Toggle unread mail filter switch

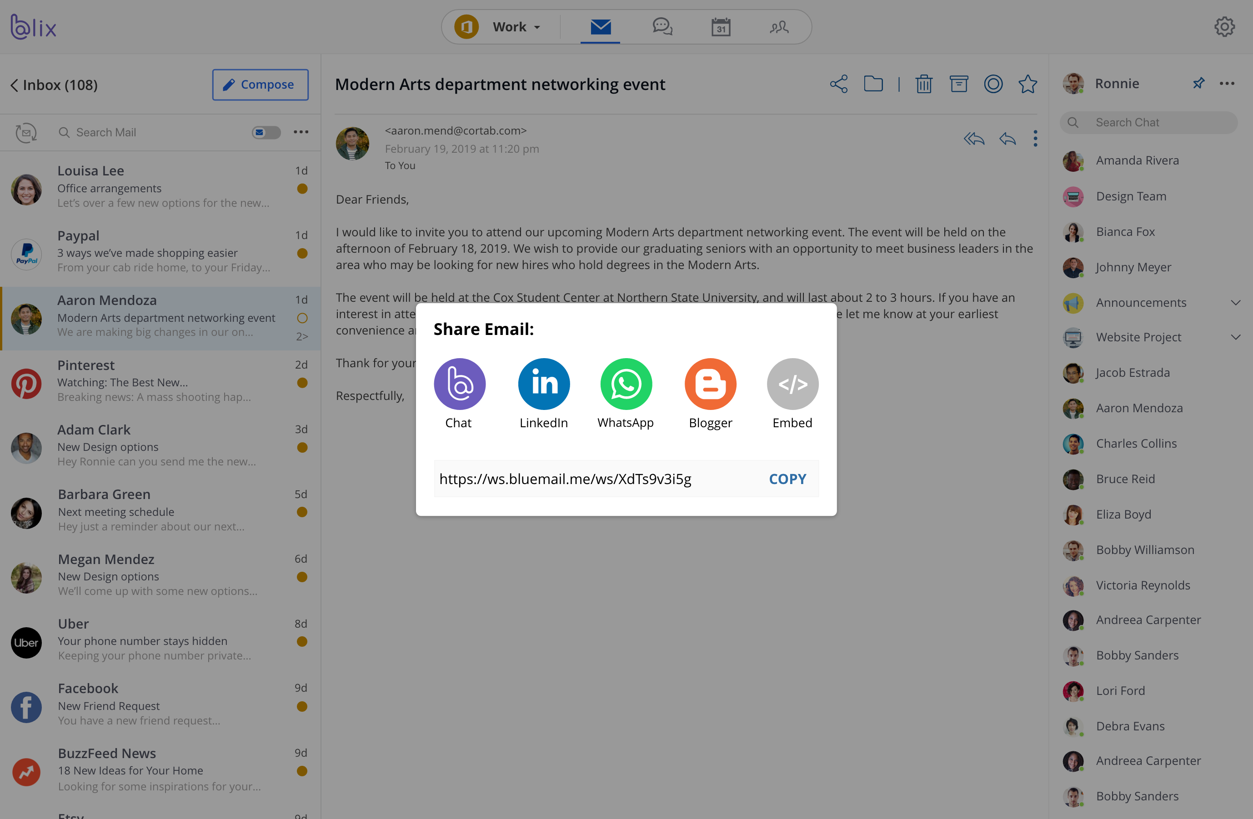coord(266,133)
